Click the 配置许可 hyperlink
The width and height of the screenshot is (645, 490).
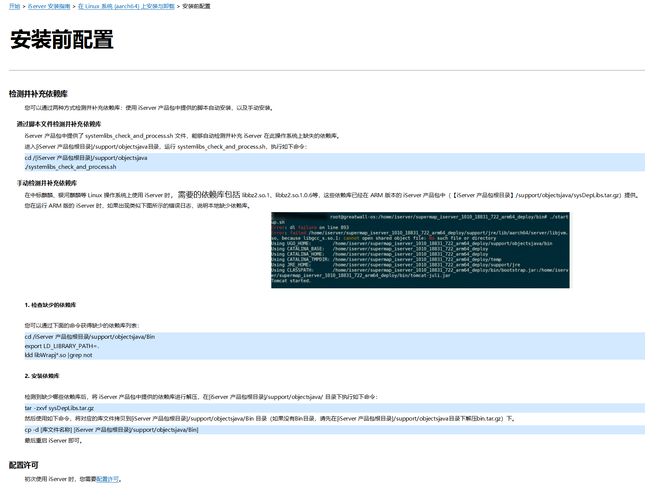point(108,479)
